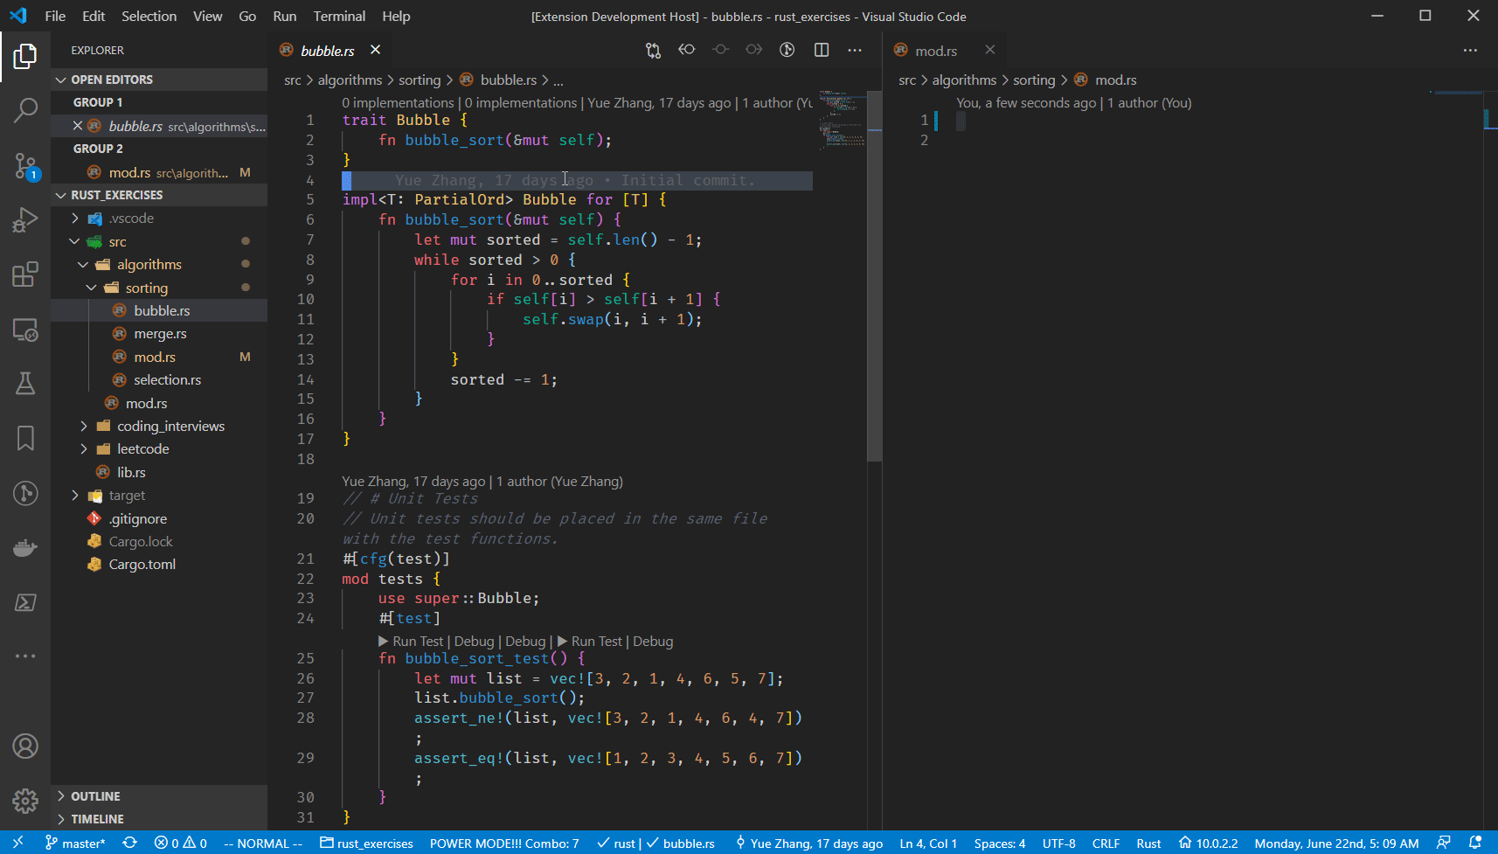Switch to the bubble.rs tab
Viewport: 1498px width, 854px height.
pos(330,50)
